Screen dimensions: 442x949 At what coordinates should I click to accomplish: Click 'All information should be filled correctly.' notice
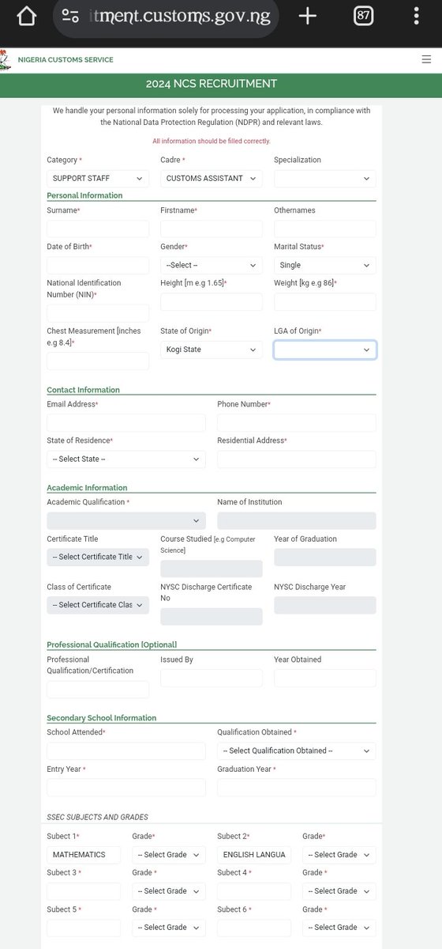tap(212, 141)
